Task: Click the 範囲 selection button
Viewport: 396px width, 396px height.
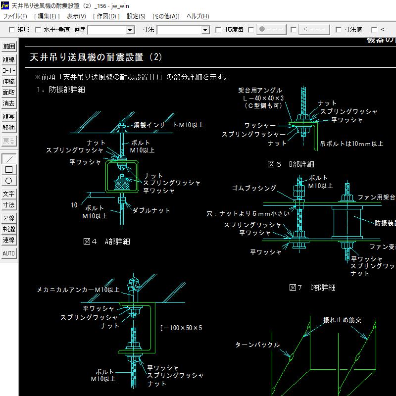Action: click(8, 46)
